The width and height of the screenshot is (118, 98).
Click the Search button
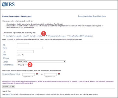coord(6,87)
